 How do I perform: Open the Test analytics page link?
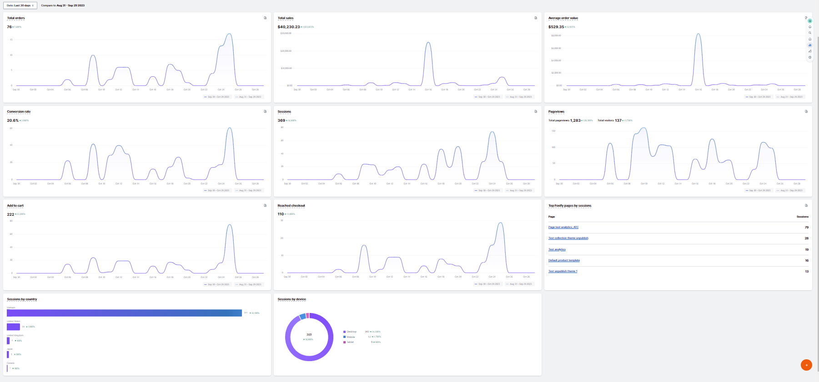click(x=557, y=249)
